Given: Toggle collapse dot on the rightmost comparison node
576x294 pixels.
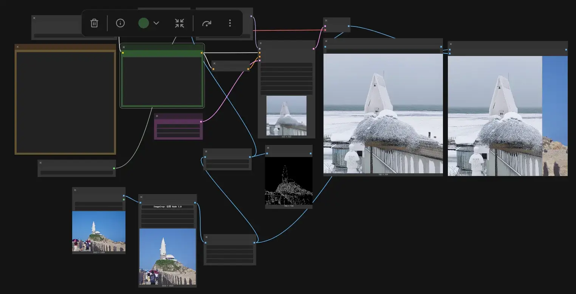Looking at the screenshot, I should point(451,44).
